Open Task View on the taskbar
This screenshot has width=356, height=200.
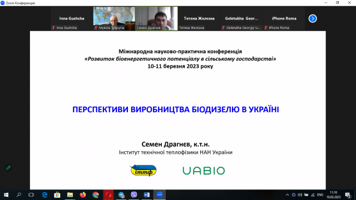point(31,195)
